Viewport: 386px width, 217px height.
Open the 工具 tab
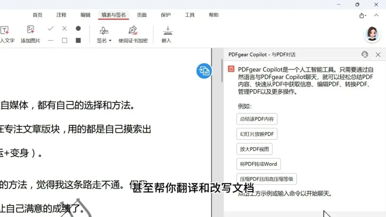click(190, 15)
